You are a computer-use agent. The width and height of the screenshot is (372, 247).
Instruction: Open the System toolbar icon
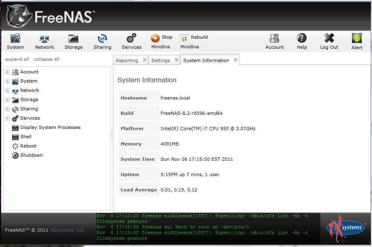coord(15,42)
